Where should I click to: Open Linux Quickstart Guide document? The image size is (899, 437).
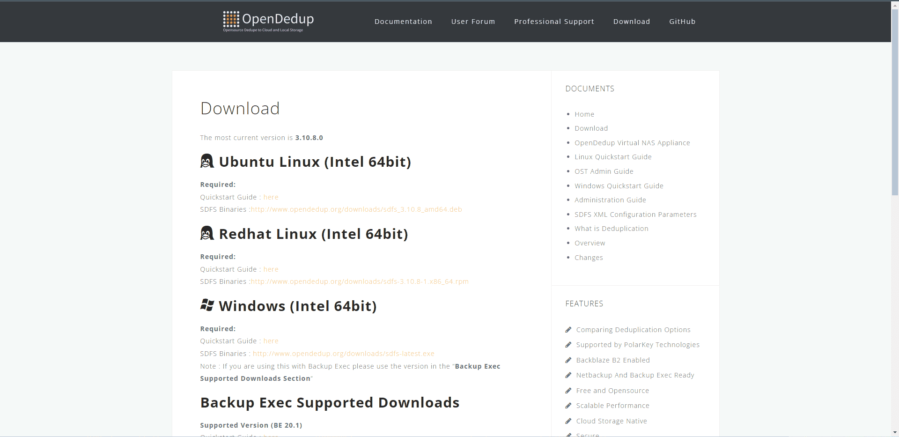[x=613, y=157]
